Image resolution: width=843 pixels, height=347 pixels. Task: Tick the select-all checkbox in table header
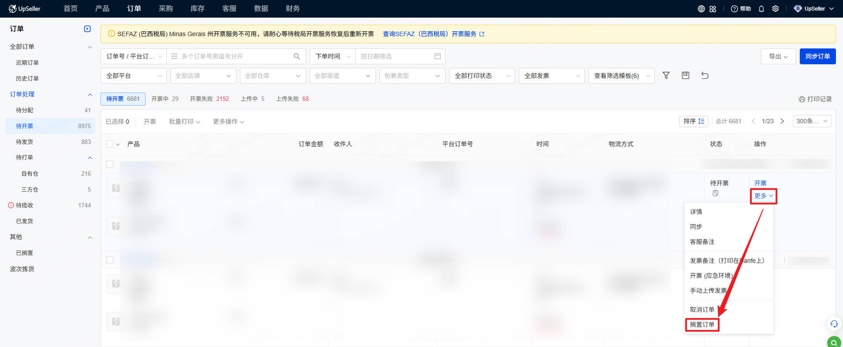pyautogui.click(x=110, y=144)
